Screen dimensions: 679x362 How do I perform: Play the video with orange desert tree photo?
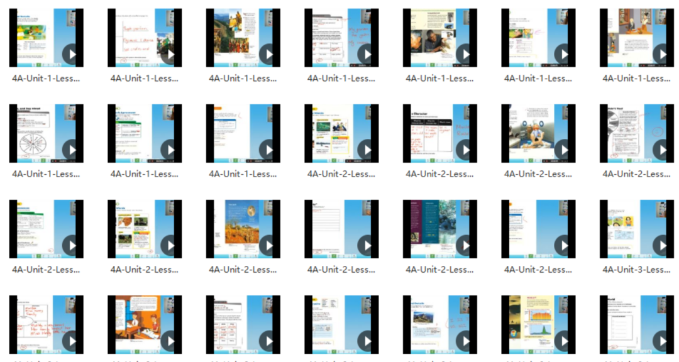267,246
